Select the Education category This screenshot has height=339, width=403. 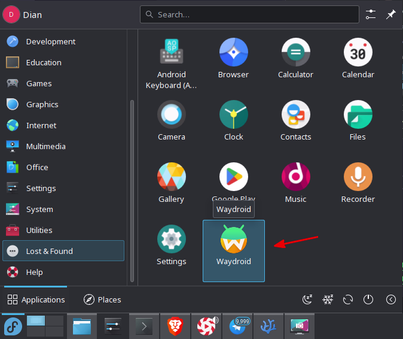point(63,62)
